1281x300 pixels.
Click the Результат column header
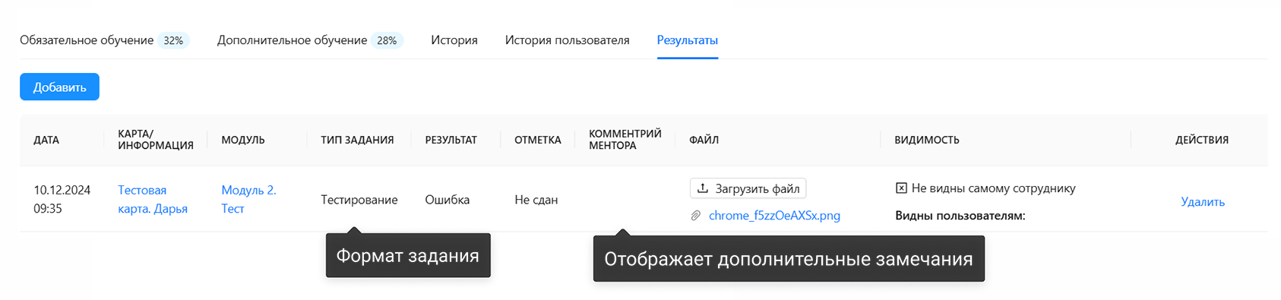pos(451,140)
